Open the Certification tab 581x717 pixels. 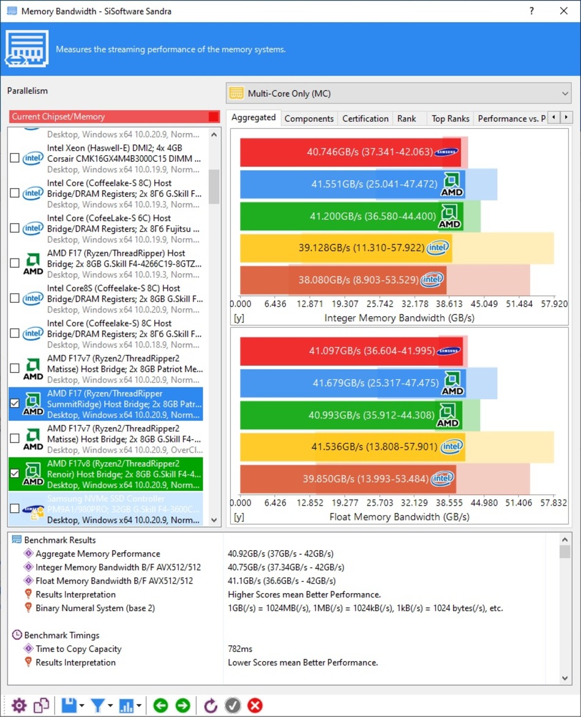click(365, 118)
